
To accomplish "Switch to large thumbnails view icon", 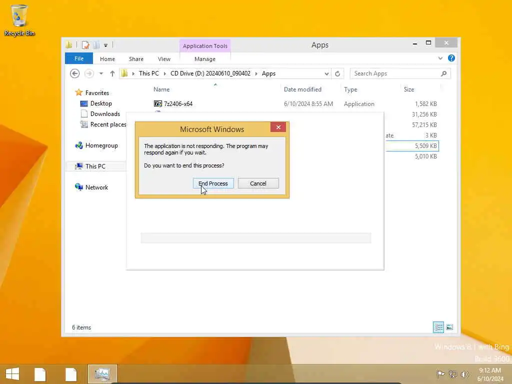I will pyautogui.click(x=449, y=327).
